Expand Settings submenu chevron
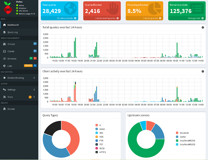Viewport: 208px width, 160px height. pos(34,90)
